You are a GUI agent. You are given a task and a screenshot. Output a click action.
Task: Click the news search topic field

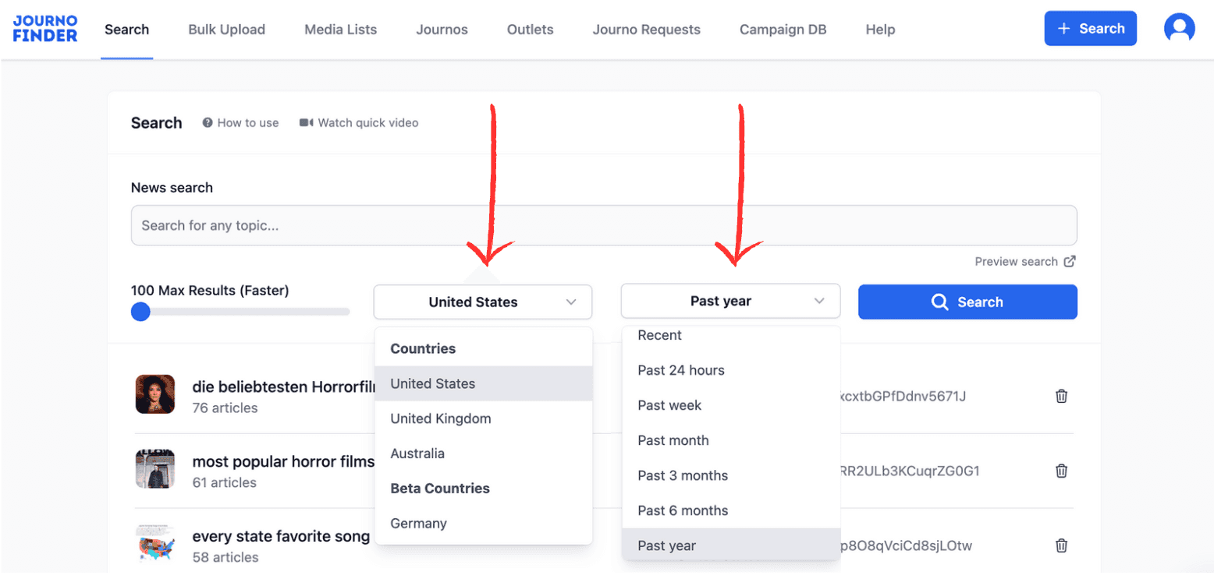603,226
